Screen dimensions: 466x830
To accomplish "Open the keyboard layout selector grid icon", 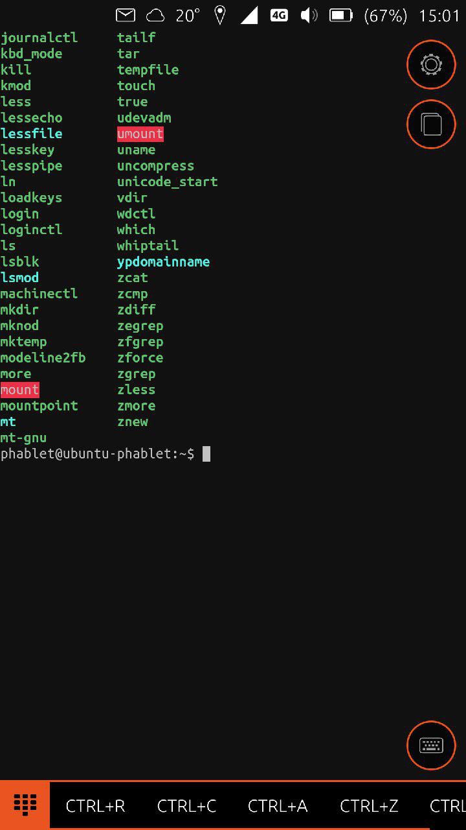I will (25, 805).
